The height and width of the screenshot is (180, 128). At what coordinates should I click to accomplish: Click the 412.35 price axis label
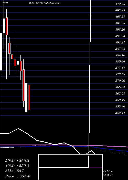[120, 4]
